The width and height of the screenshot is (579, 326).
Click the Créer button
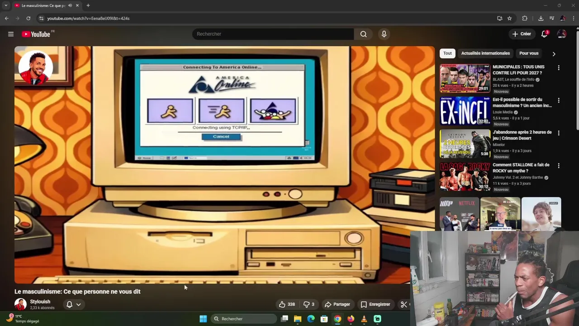coord(521,34)
